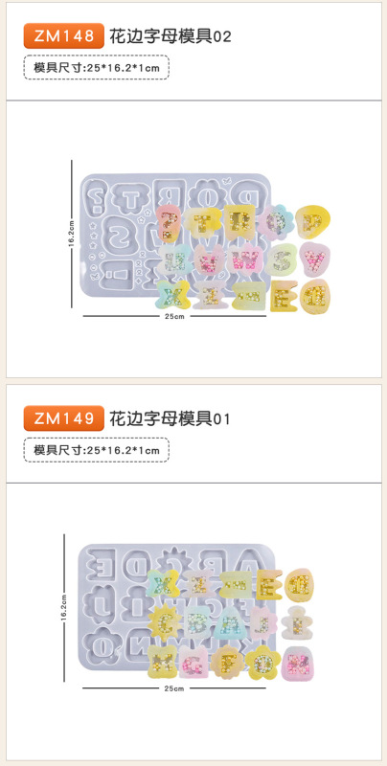Click the orange ZM148 badge
This screenshot has height=766, width=387.
click(x=64, y=35)
